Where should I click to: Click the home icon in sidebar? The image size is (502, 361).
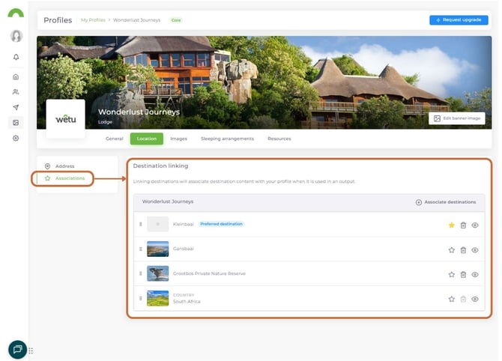click(x=16, y=76)
